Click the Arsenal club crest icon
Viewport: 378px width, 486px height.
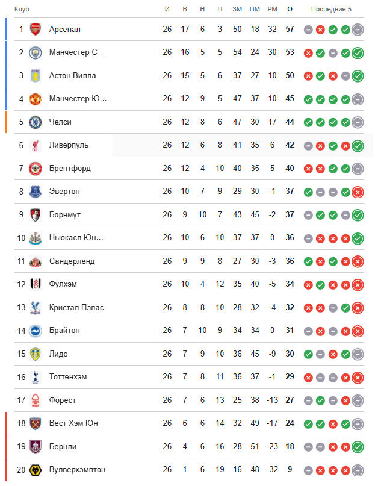pyautogui.click(x=36, y=29)
